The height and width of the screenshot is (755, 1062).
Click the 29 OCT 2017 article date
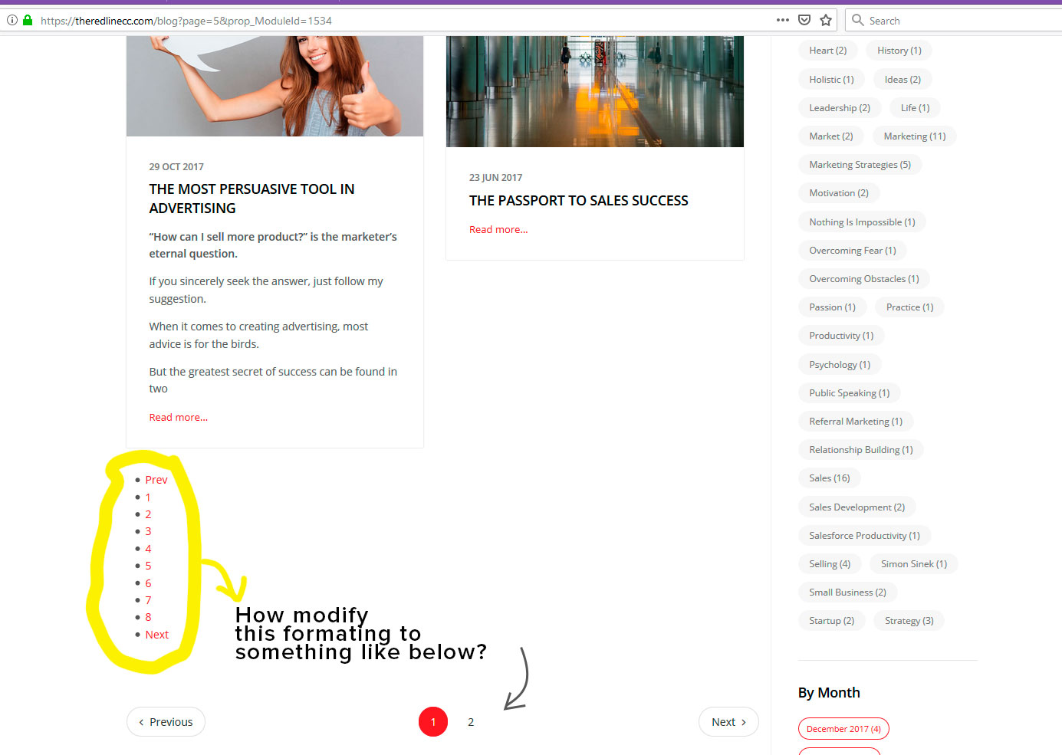pyautogui.click(x=176, y=166)
